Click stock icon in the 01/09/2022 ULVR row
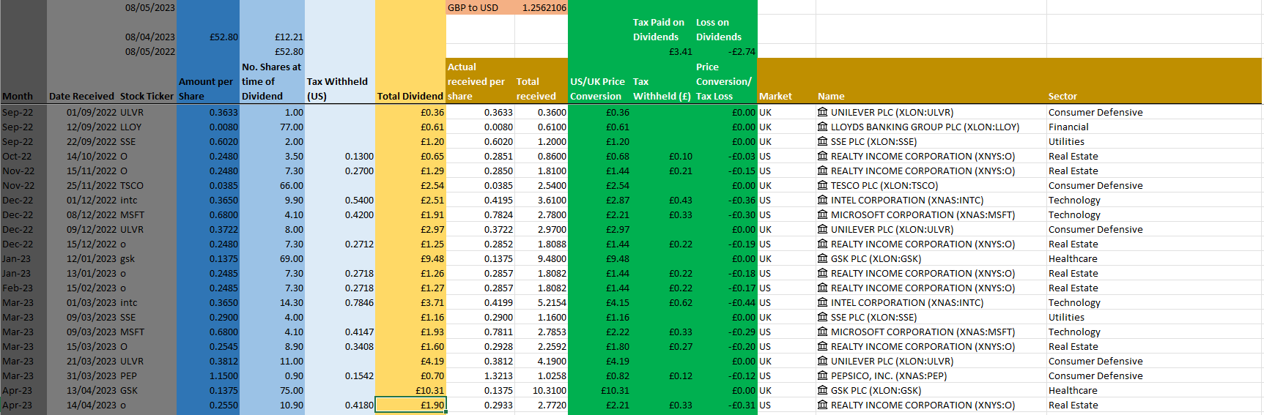 click(x=823, y=112)
